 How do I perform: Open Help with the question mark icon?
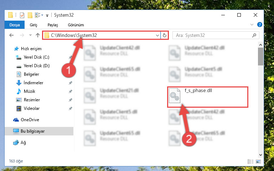(x=260, y=25)
